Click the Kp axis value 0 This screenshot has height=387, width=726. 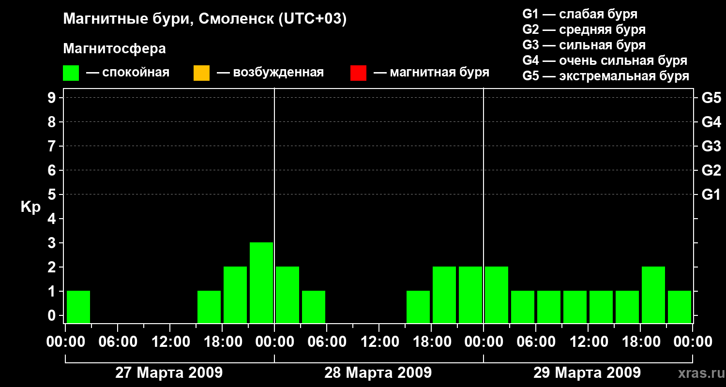(52, 315)
